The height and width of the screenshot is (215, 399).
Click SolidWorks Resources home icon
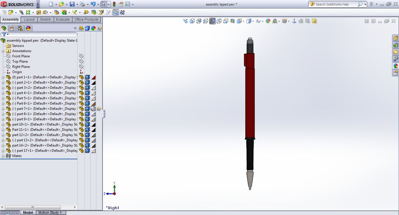point(395,38)
